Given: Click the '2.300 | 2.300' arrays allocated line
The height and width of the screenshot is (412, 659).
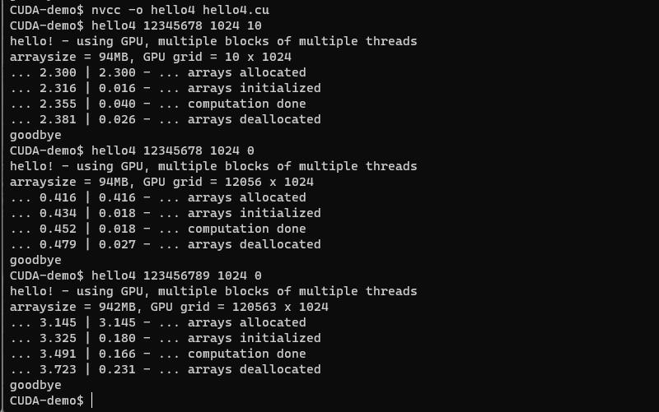Looking at the screenshot, I should click(x=158, y=72).
